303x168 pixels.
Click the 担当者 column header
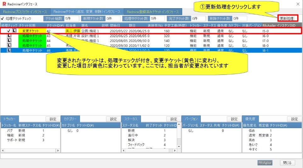pos(71,25)
